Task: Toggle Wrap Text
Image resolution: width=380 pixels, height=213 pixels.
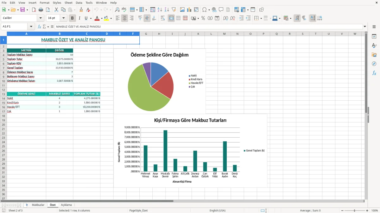Action: 163,18
